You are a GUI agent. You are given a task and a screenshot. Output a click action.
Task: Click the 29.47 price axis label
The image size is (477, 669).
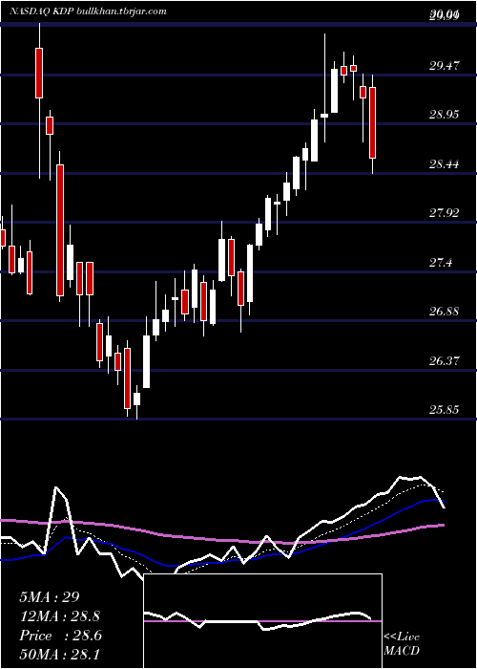(x=445, y=65)
